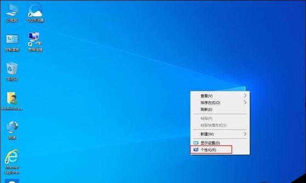Select the 此电脑 (This PC) desktop icon
Screen dimensions: 306x183
point(12,12)
